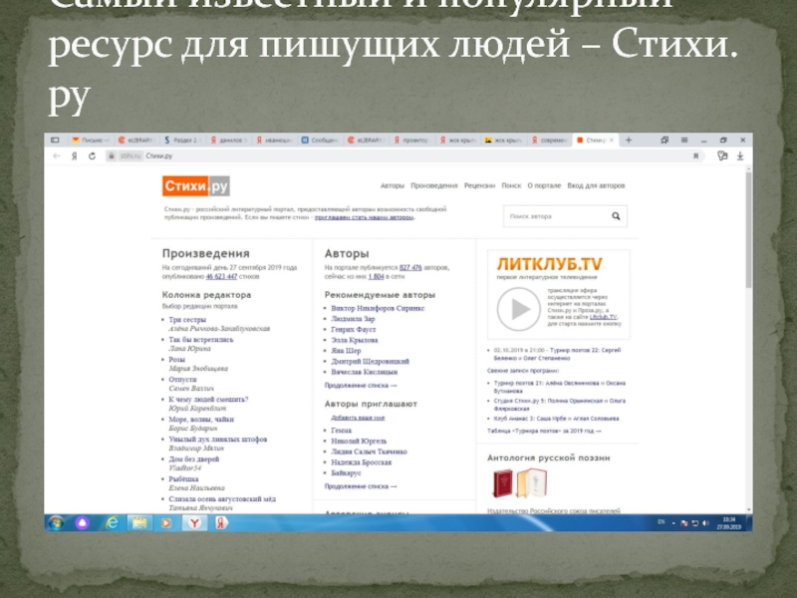
Task: Open the poem "Дом без дверей"
Action: (193, 459)
